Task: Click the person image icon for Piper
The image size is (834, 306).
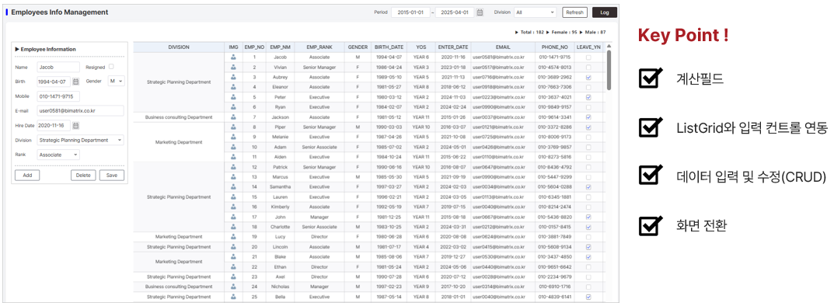Action: click(233, 127)
